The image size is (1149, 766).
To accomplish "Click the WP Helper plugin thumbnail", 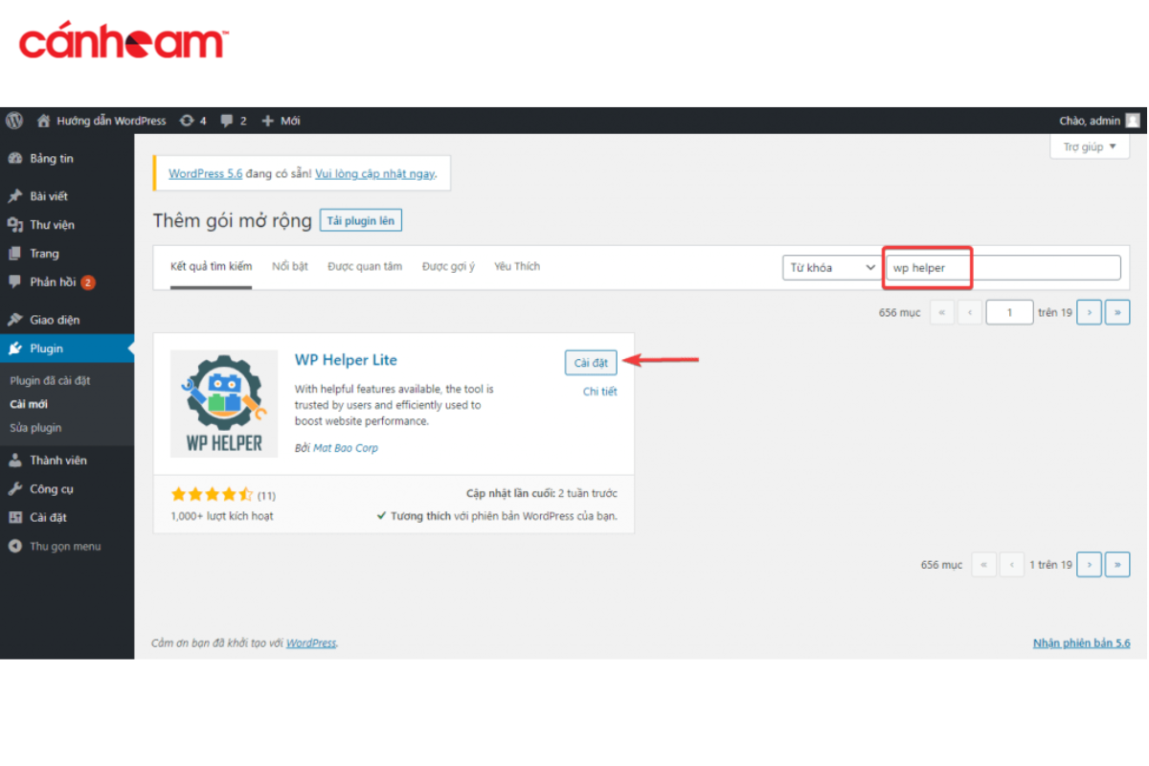I will click(x=224, y=403).
